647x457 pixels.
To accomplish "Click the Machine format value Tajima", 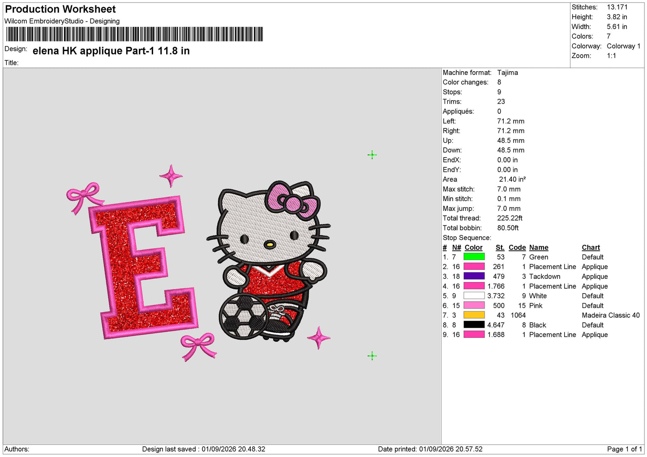I will pos(508,73).
